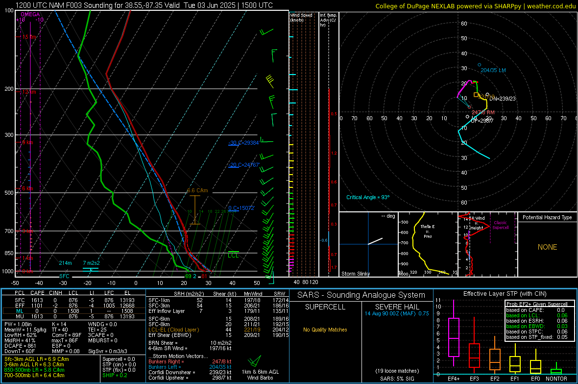Click the -30 C=29384' level label
Viewport: 578px width, 384px height.
243,143
